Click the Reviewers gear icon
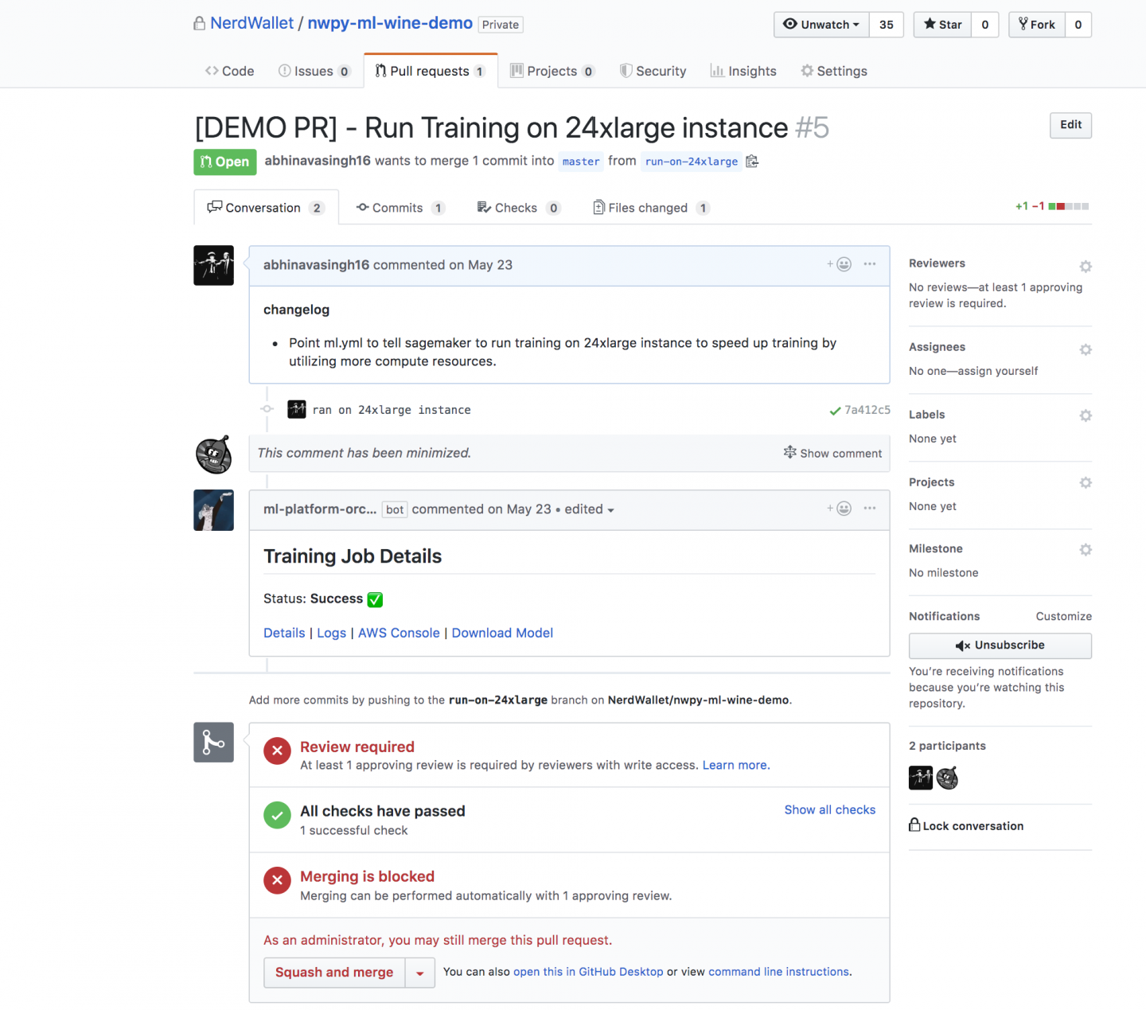The height and width of the screenshot is (1010, 1146). click(1085, 267)
